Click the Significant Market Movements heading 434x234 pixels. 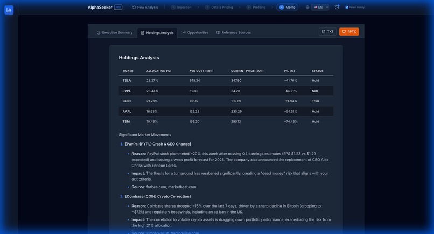[145, 135]
